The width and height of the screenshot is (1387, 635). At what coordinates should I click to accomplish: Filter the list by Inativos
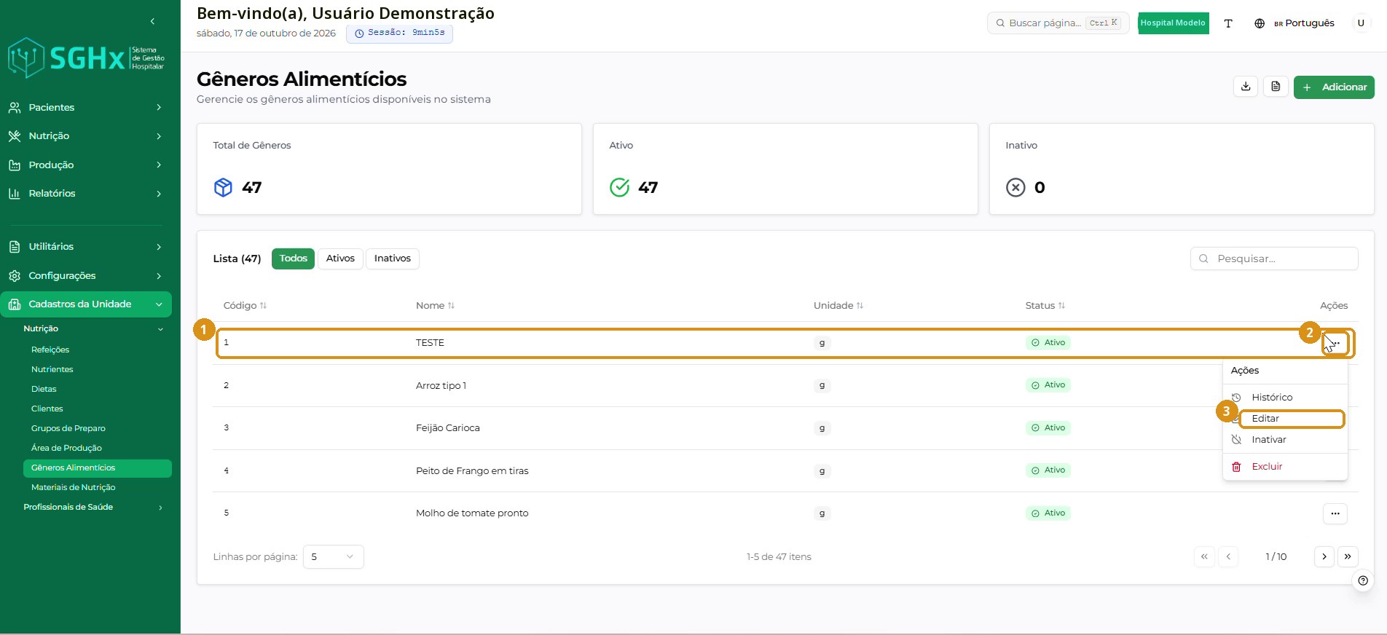393,259
